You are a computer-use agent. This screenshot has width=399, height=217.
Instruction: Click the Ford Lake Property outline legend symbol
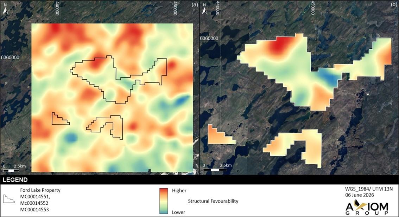(9, 199)
